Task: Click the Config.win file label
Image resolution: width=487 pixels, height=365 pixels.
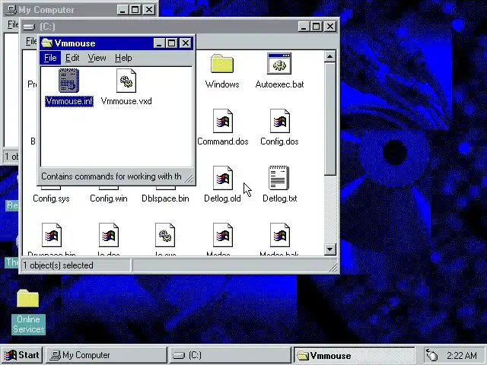Action: (109, 198)
